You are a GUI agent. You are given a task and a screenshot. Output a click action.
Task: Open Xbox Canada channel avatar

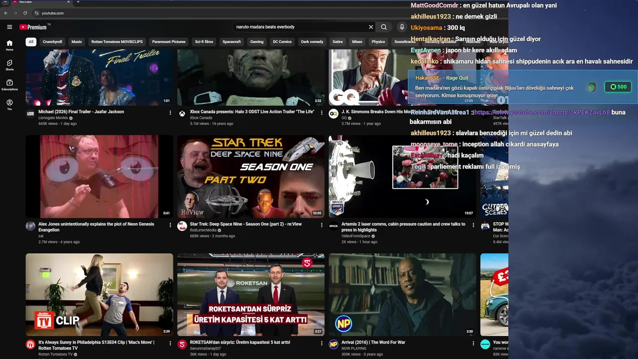coord(182,114)
